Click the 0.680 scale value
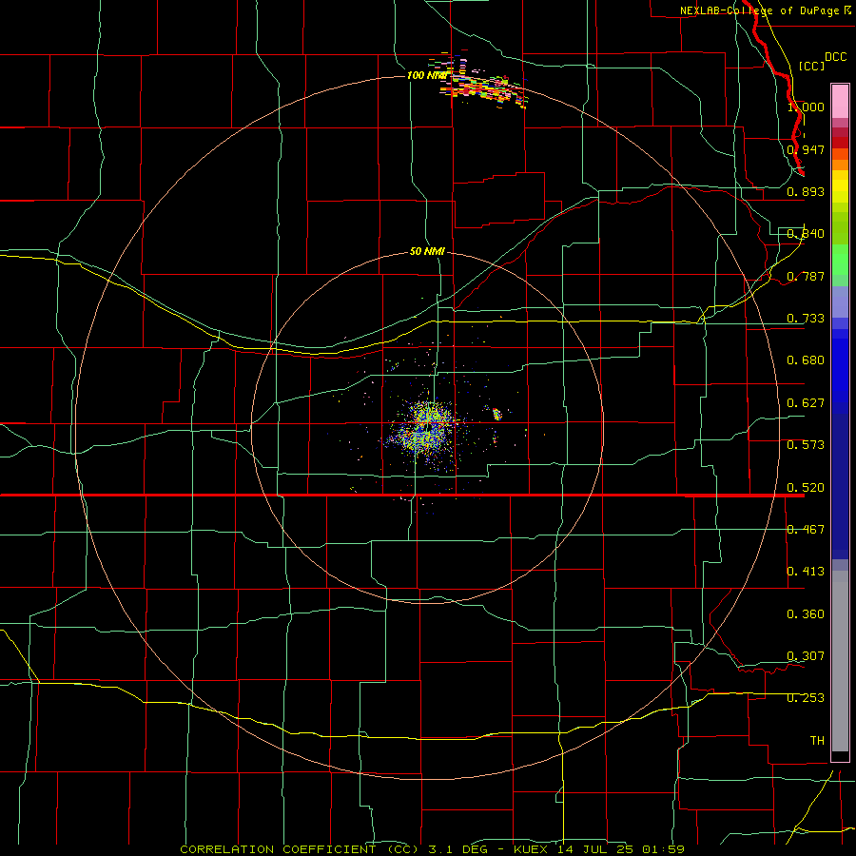856x856 pixels. (806, 360)
